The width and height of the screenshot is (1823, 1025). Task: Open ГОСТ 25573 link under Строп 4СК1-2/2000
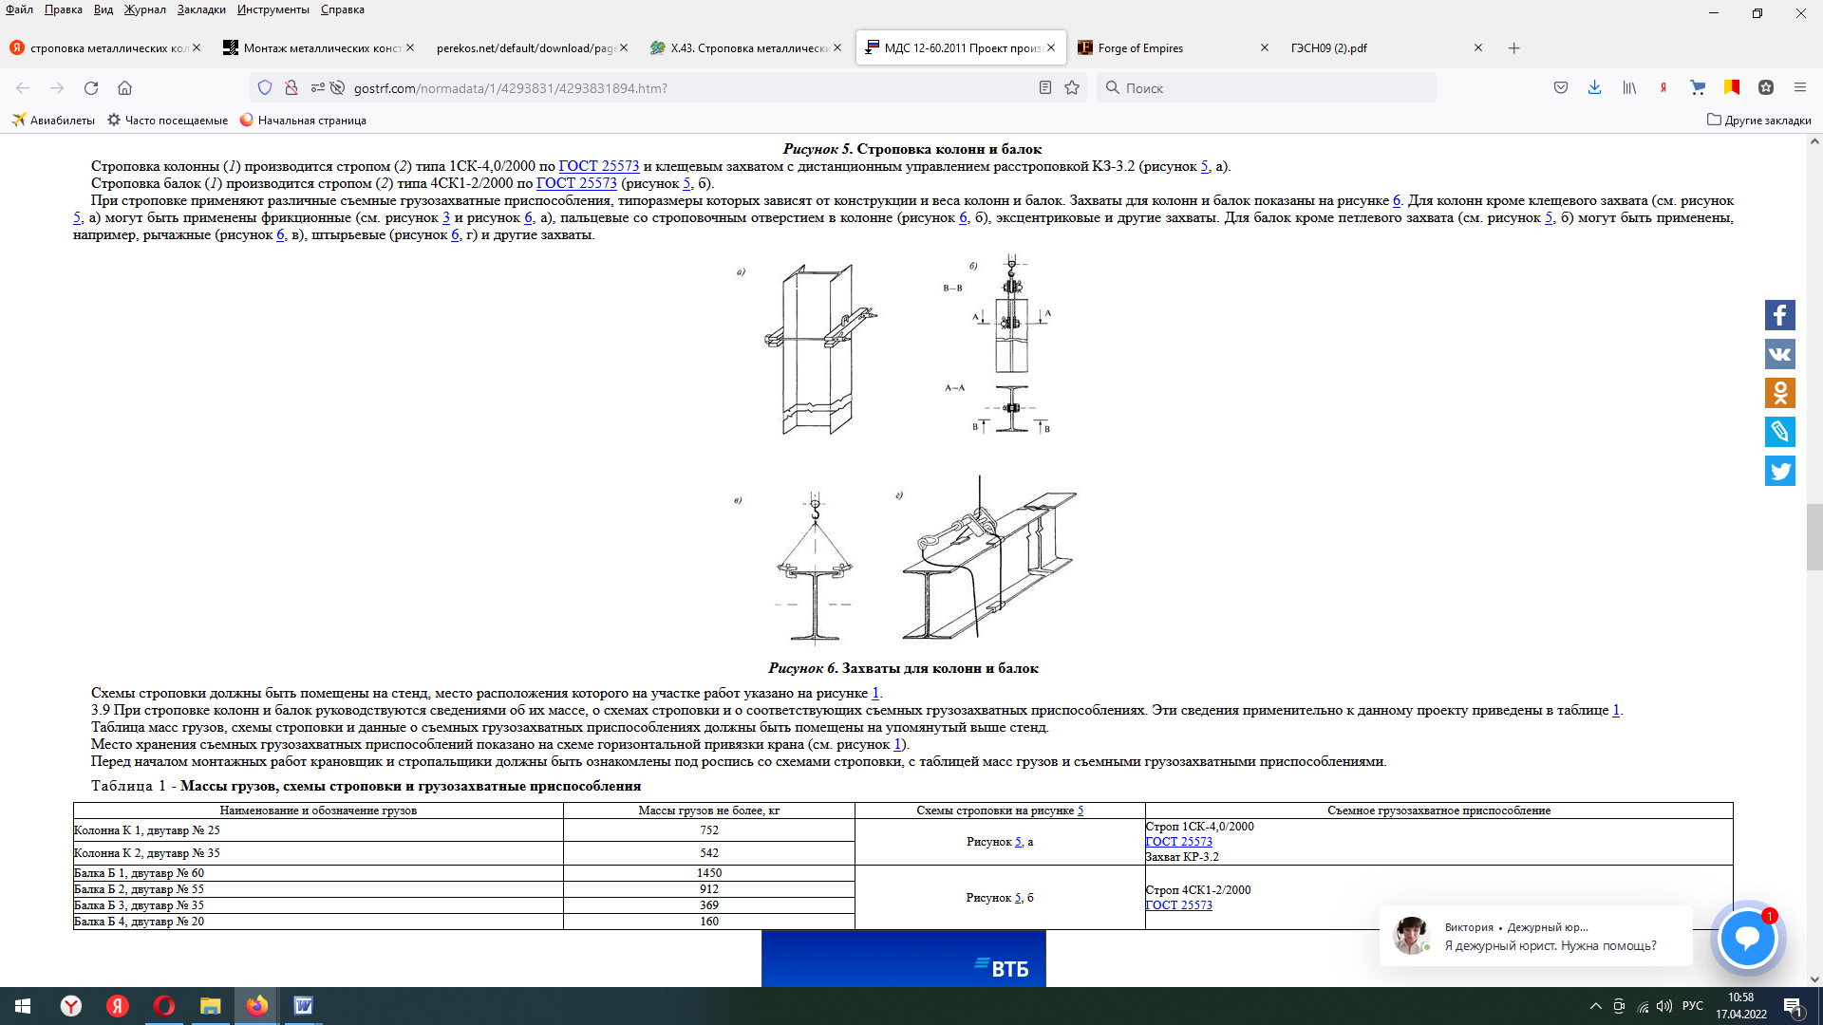coord(1178,905)
